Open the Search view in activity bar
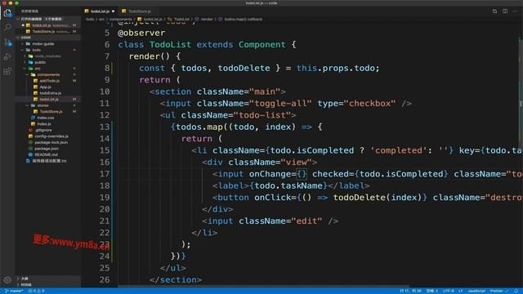Viewport: 523px width, 294px height. tap(7, 27)
